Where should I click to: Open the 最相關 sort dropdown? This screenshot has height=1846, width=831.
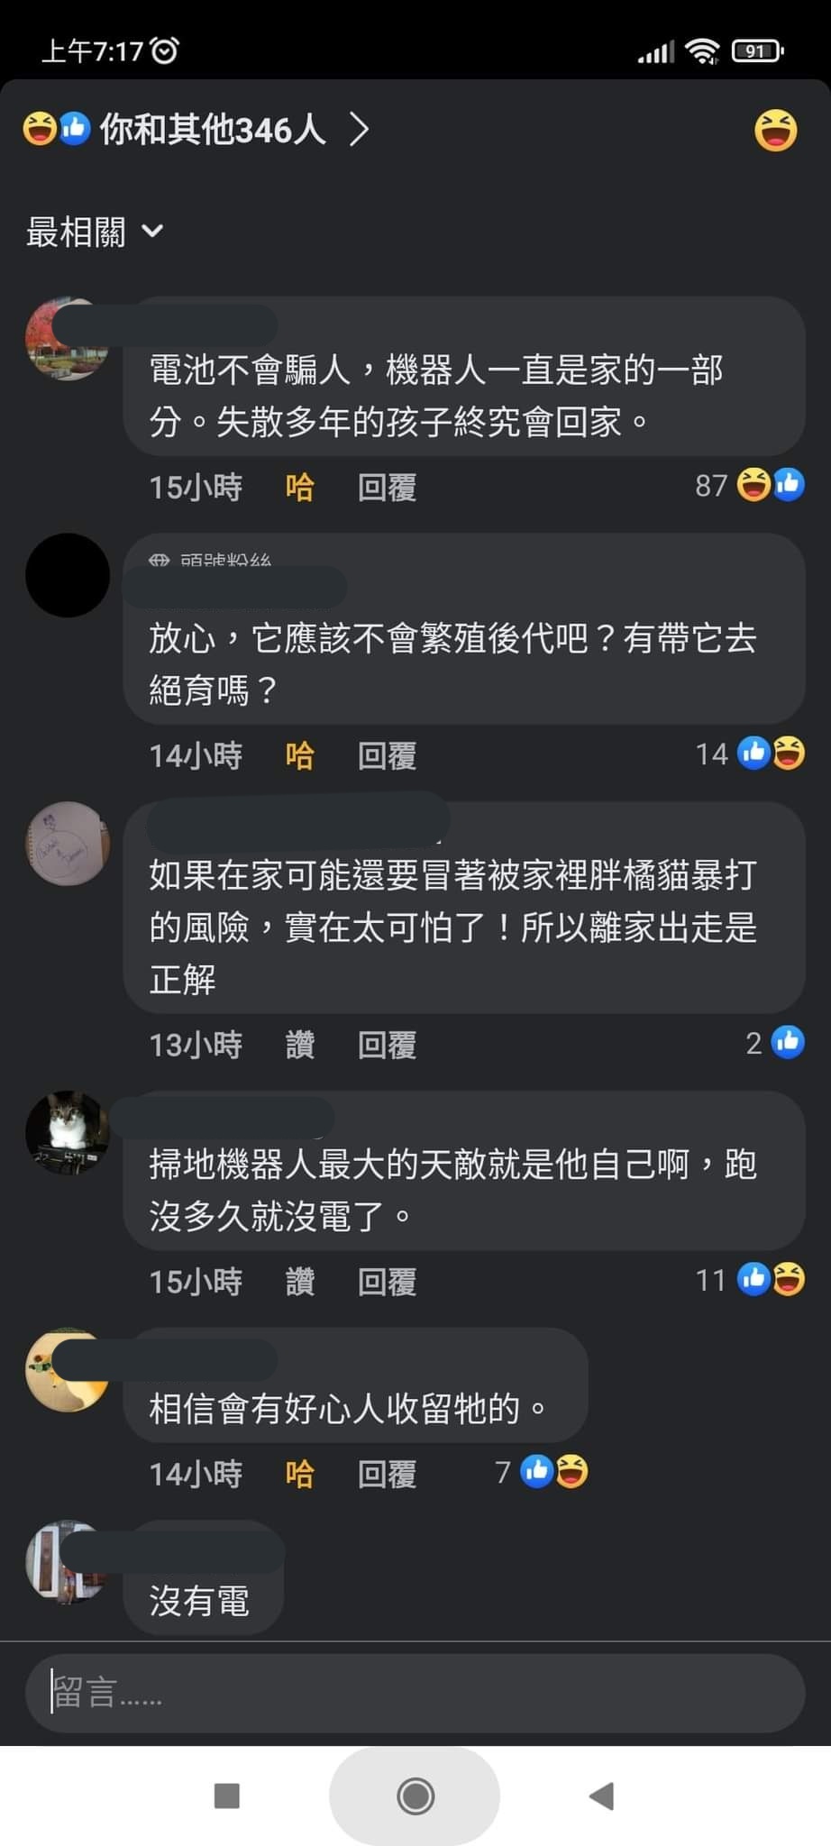[x=95, y=232]
